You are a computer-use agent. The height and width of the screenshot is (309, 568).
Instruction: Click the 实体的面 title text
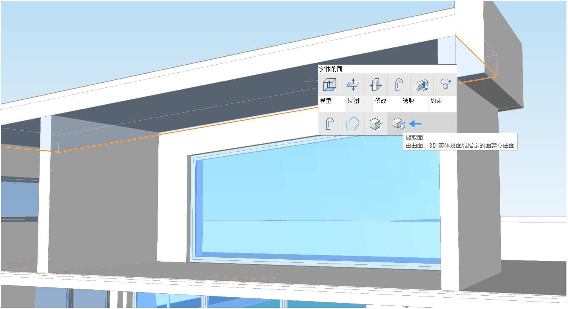tap(330, 69)
